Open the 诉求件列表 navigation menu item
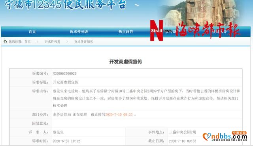The width and height of the screenshot is (253, 146). (x=79, y=32)
